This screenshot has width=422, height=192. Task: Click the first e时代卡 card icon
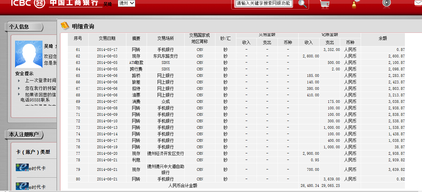22,168
